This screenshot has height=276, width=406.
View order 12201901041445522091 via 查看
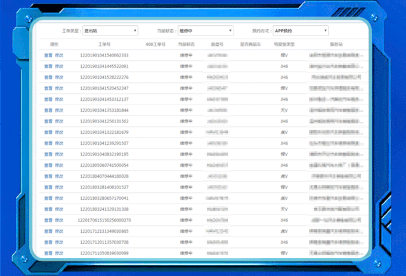48,67
